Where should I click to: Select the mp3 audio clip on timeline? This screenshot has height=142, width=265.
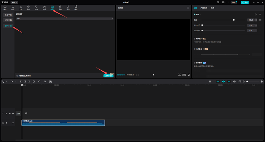(x=63, y=123)
